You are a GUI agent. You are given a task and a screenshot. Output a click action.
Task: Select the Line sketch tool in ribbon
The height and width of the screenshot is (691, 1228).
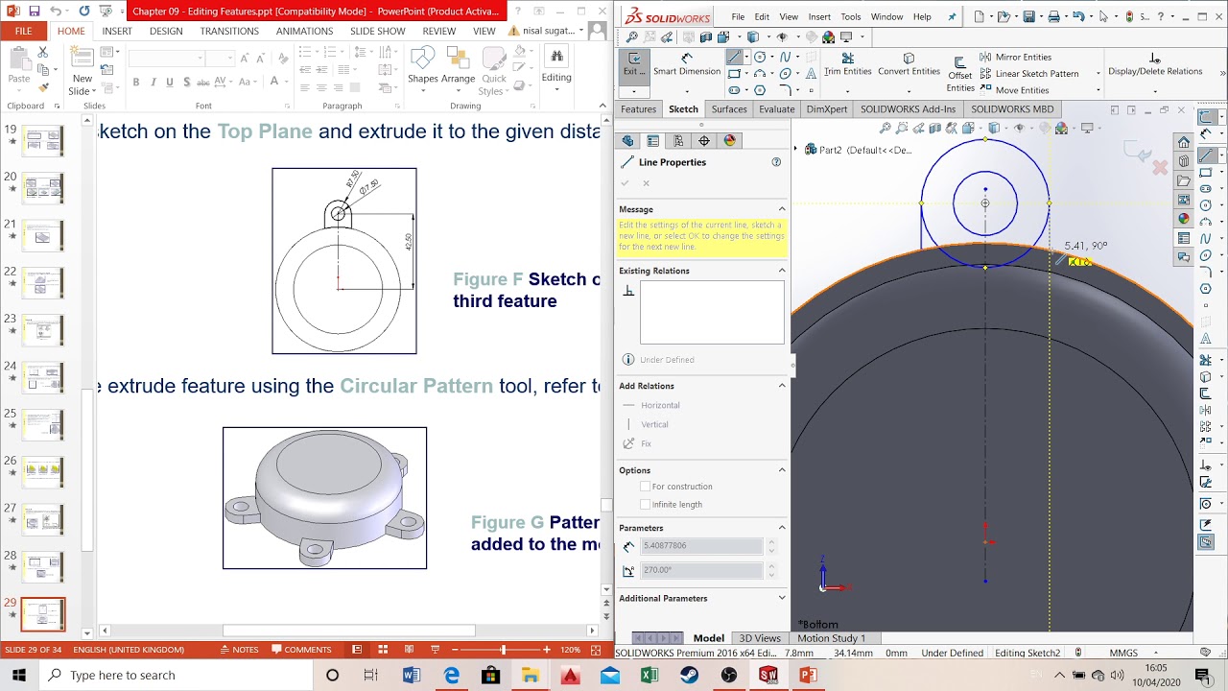coord(734,58)
